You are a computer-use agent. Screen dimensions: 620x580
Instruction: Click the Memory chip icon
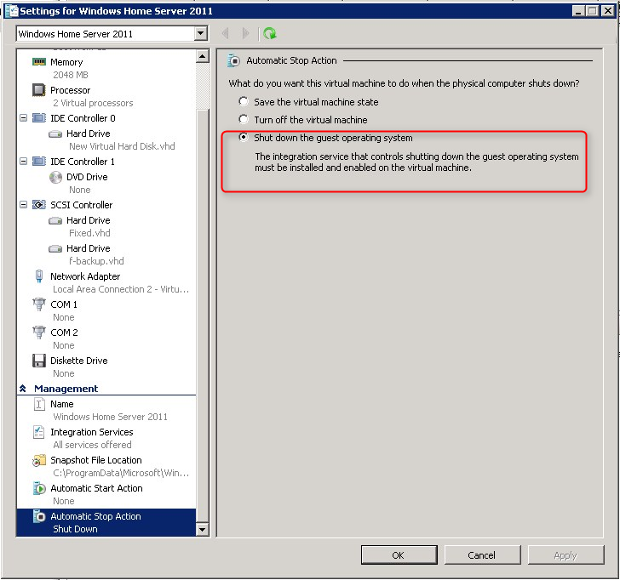39,62
